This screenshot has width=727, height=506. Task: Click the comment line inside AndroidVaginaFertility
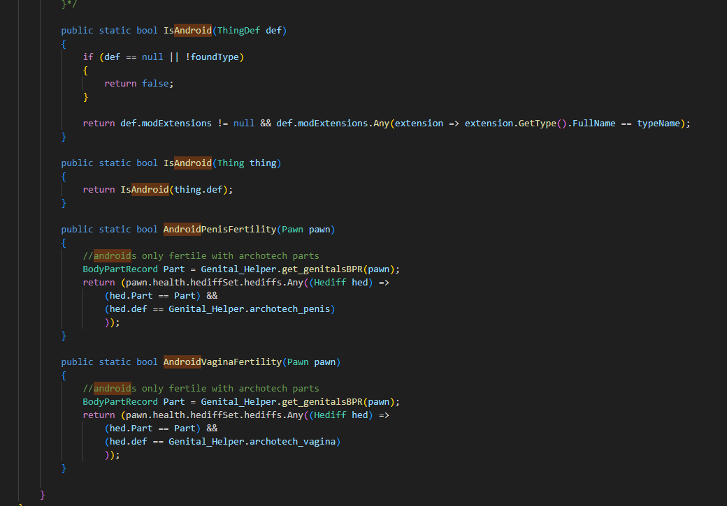[x=201, y=389]
